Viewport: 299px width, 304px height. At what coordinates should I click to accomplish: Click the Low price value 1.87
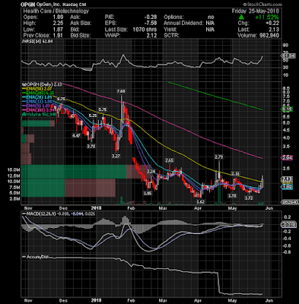point(57,30)
